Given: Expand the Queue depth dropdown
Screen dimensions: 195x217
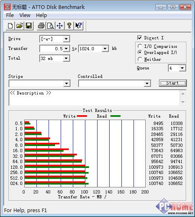Looking at the screenshot, I should click(182, 68).
